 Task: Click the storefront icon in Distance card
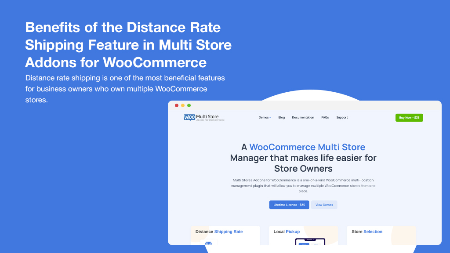[208, 243]
